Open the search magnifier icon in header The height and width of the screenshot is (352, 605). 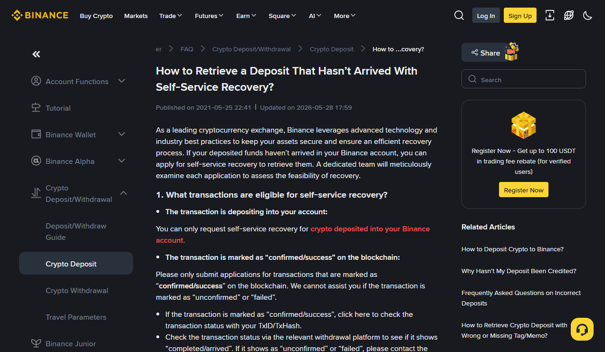click(459, 15)
